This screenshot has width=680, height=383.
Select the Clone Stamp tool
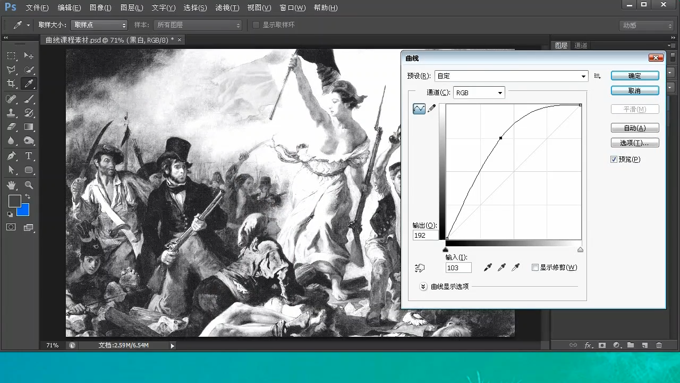coord(11,113)
